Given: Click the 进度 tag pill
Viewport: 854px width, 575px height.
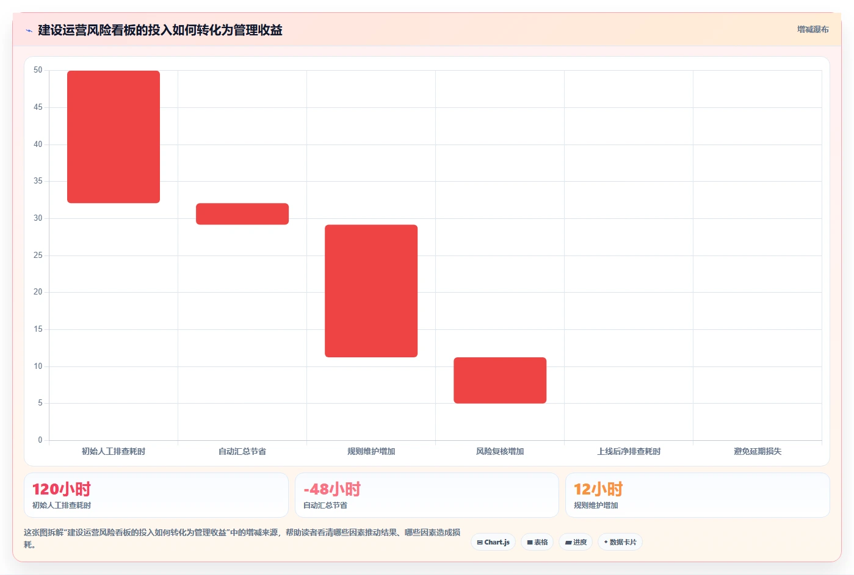Looking at the screenshot, I should (576, 542).
